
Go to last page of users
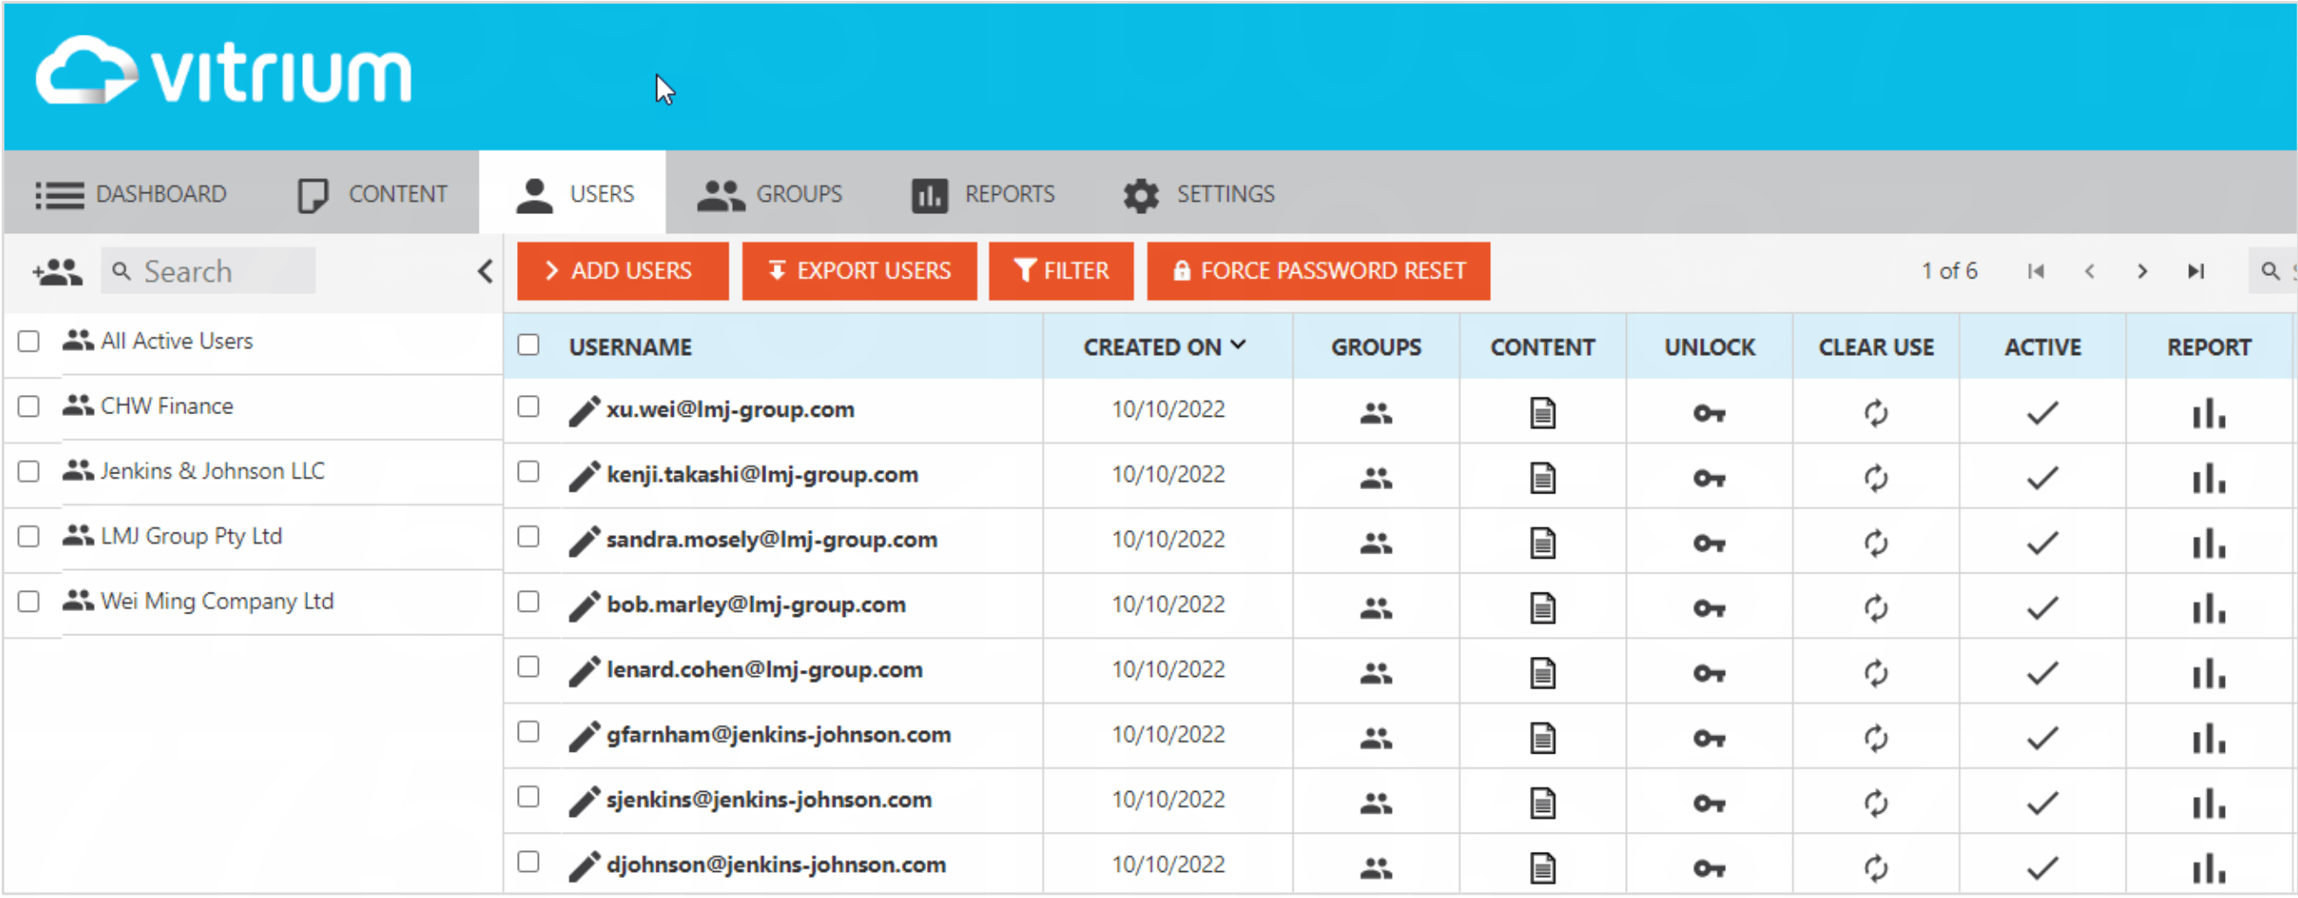[x=2195, y=271]
